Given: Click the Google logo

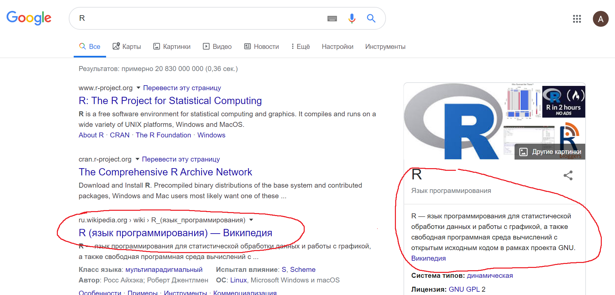Looking at the screenshot, I should pyautogui.click(x=29, y=18).
